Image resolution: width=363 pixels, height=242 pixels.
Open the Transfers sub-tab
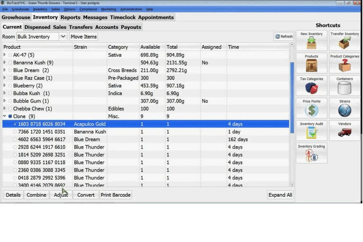pyautogui.click(x=81, y=27)
